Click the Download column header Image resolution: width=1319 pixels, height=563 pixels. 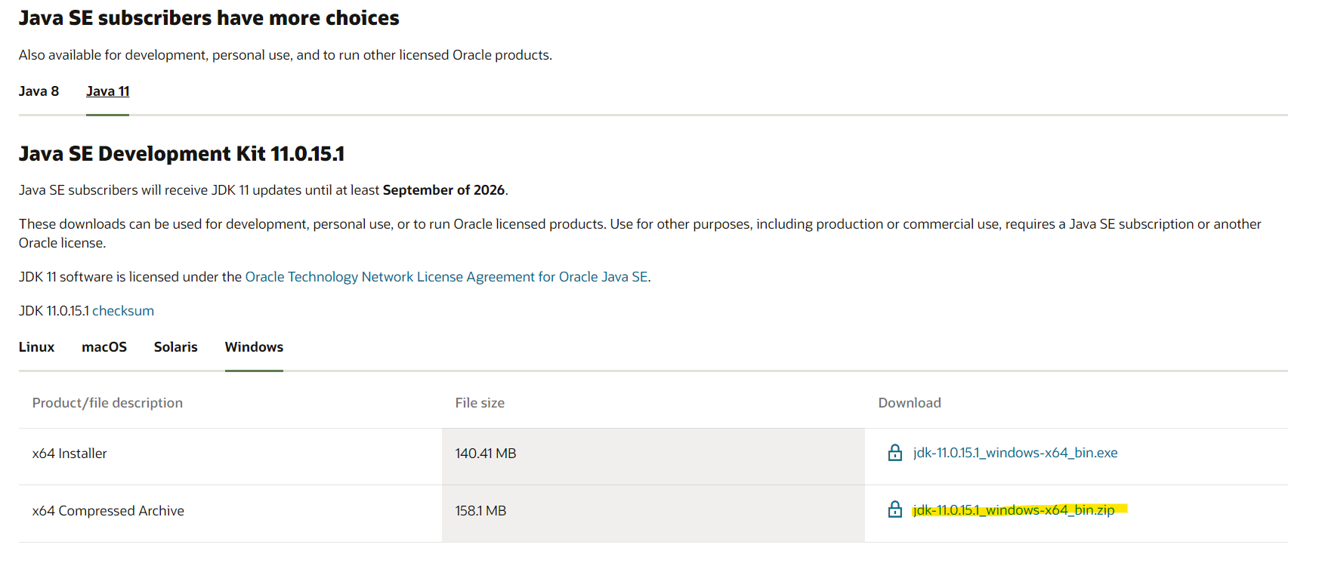[909, 403]
